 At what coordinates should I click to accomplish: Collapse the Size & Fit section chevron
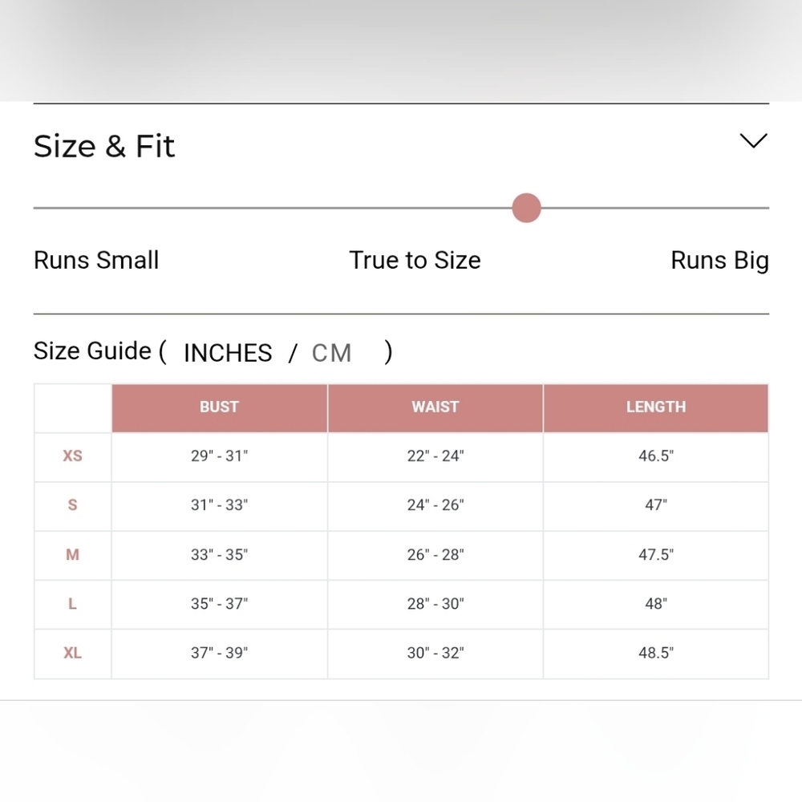[753, 141]
